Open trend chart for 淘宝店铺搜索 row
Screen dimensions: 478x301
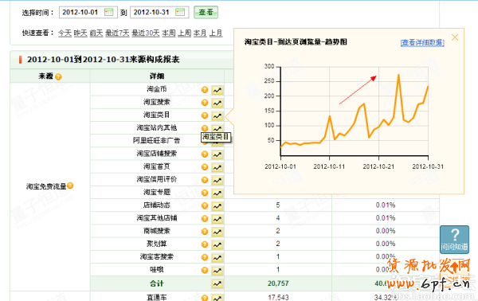point(217,154)
